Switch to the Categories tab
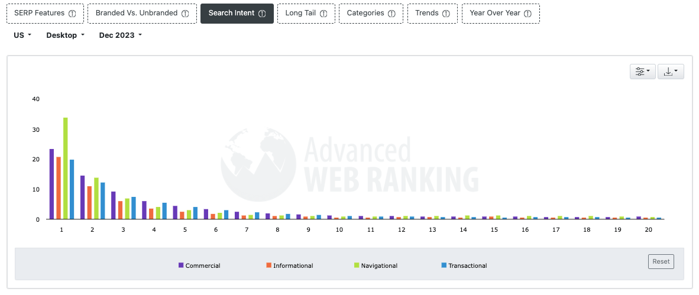The width and height of the screenshot is (699, 295). pos(365,13)
